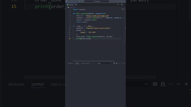Switch to the Debug Console tab
Viewport: 191px width, 107px height.
coord(85,63)
